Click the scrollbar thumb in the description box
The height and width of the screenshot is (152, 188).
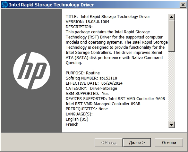click(x=171, y=36)
